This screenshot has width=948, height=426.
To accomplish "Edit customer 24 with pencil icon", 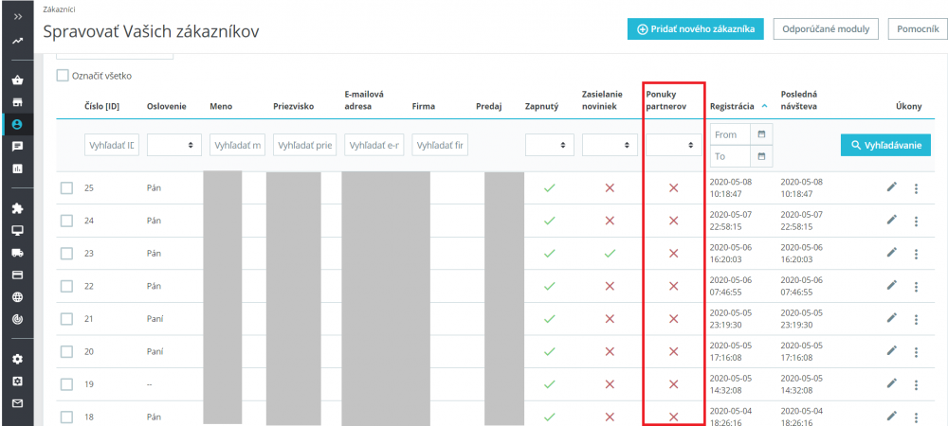I will coord(892,221).
